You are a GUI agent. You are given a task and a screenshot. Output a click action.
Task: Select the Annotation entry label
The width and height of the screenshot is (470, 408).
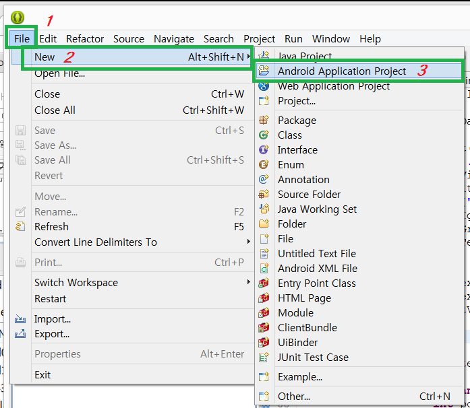(x=303, y=179)
